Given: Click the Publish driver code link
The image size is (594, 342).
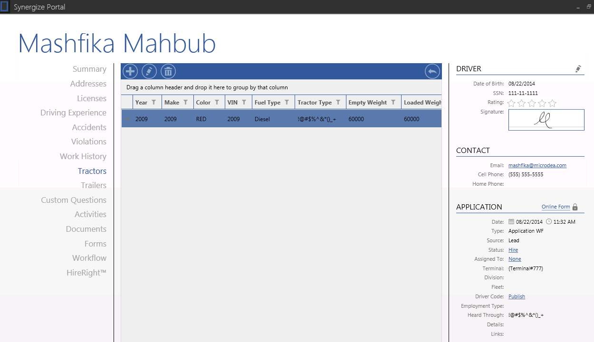Looking at the screenshot, I should tap(517, 296).
